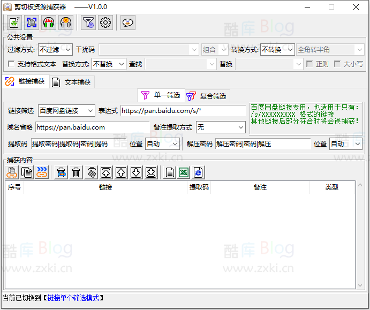
Task: Toggle the 正则 checkbox
Action: coord(309,64)
